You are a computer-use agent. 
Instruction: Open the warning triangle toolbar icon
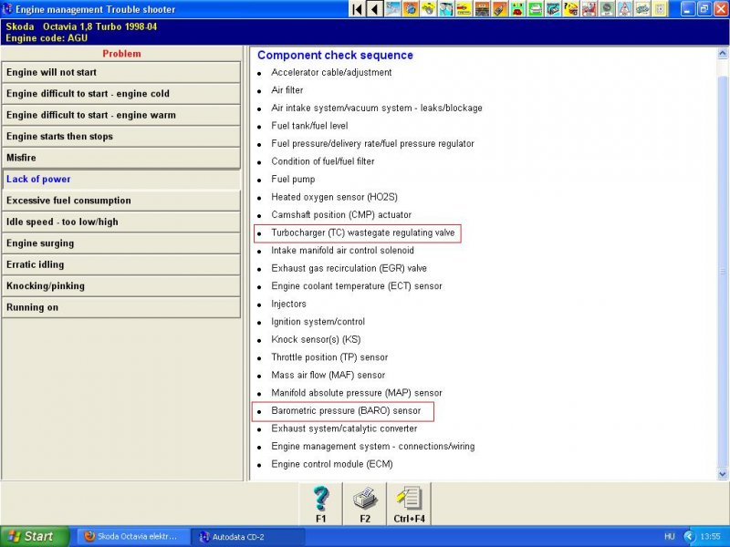pos(624,9)
